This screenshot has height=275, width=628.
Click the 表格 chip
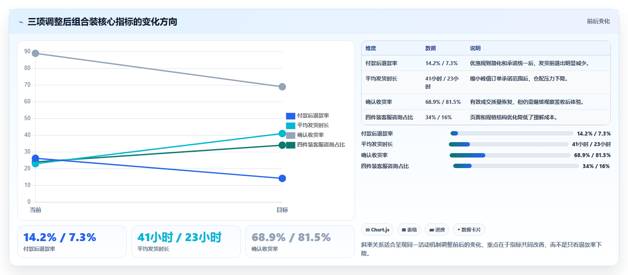point(409,230)
